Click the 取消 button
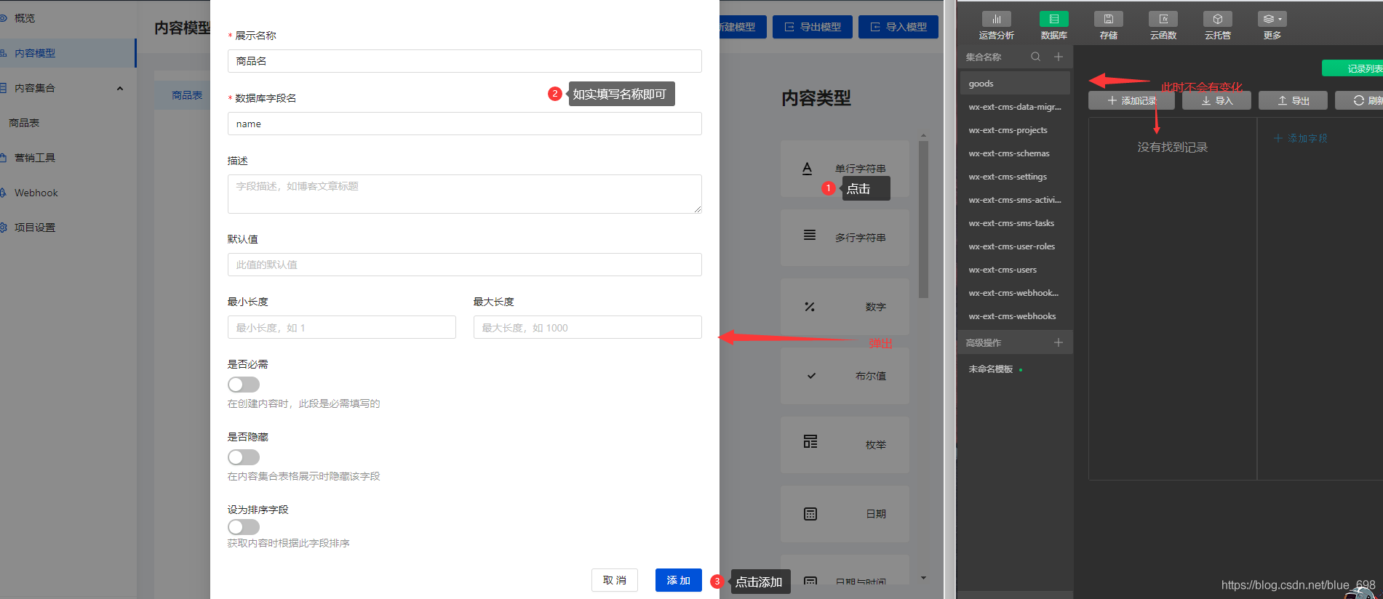 [615, 580]
